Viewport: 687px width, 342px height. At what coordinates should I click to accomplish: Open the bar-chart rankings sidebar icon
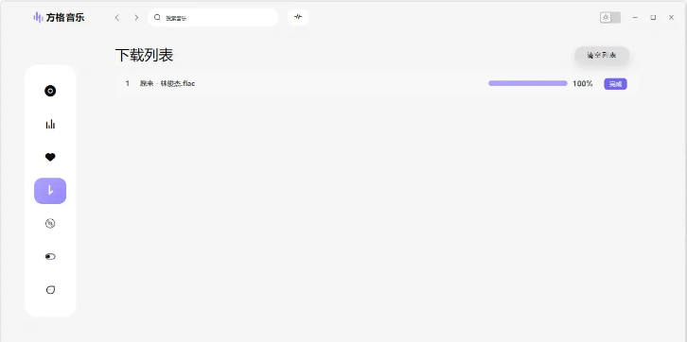[50, 124]
